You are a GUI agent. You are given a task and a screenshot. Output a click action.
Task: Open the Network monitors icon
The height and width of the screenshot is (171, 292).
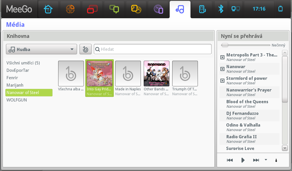coord(236,9)
